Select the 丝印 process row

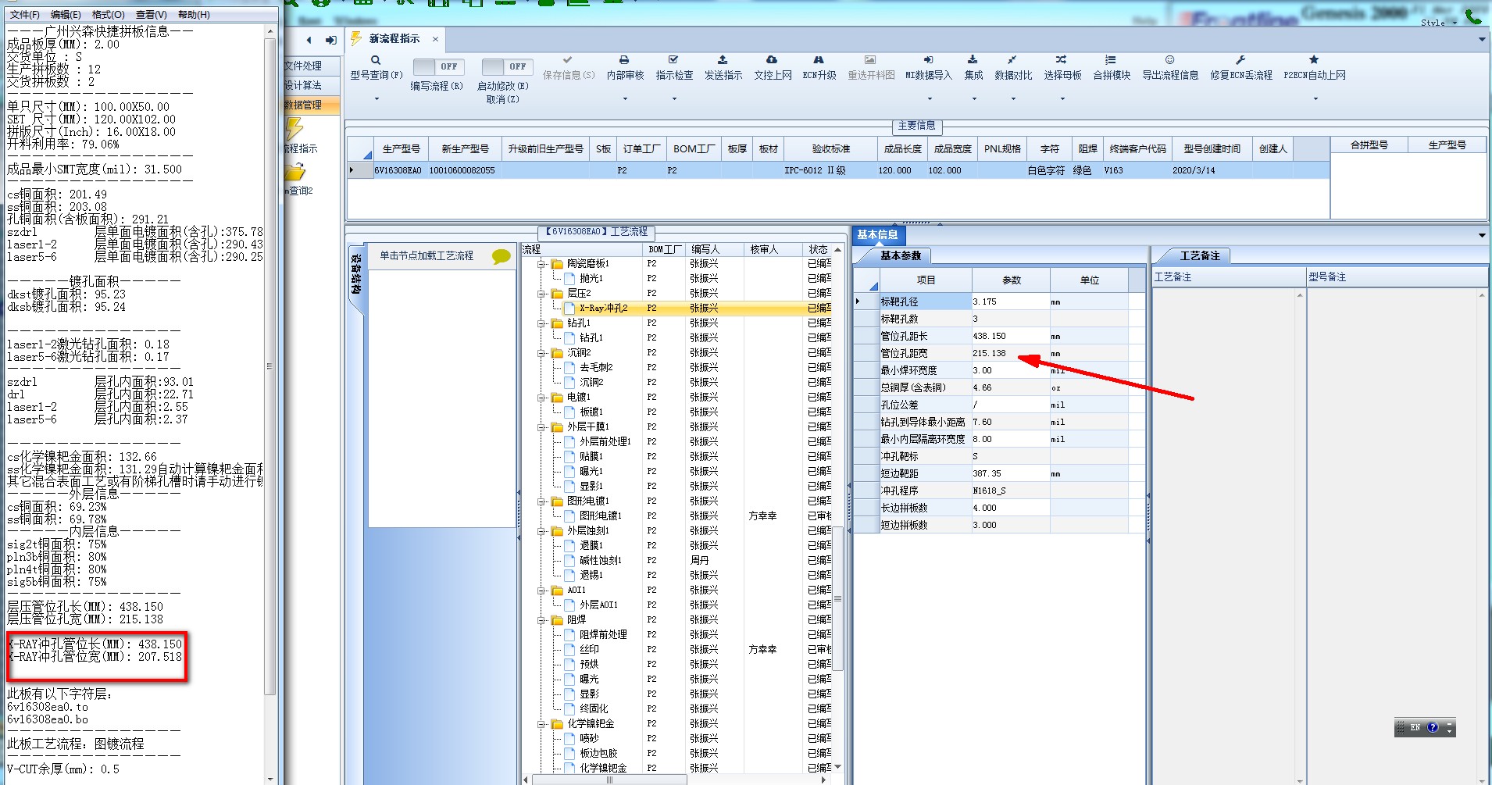pos(676,650)
